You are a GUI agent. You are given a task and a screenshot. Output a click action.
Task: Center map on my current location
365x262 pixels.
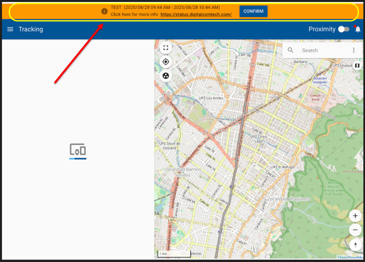tap(166, 62)
